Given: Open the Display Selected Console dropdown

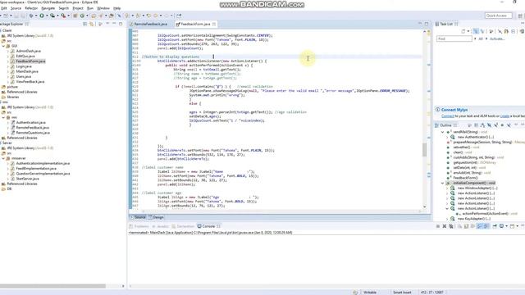Looking at the screenshot, I should [506, 226].
